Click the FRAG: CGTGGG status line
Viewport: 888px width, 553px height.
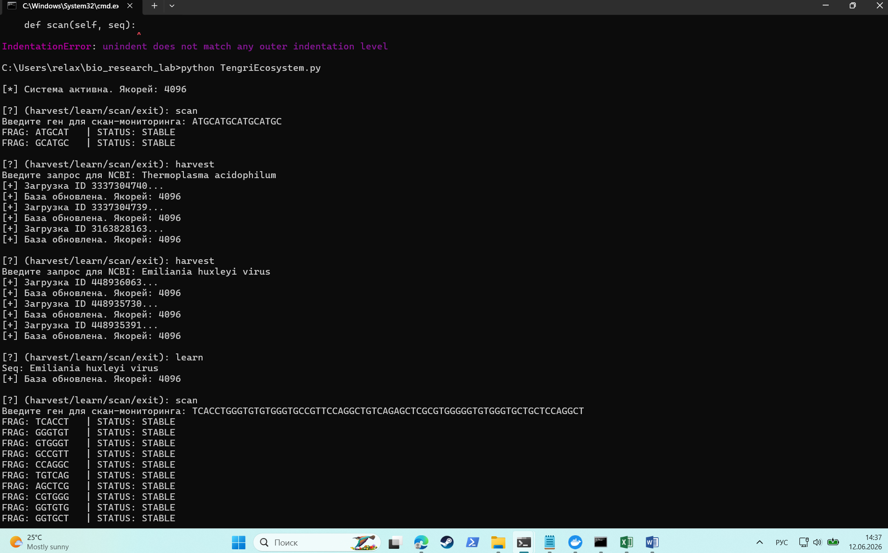(89, 497)
